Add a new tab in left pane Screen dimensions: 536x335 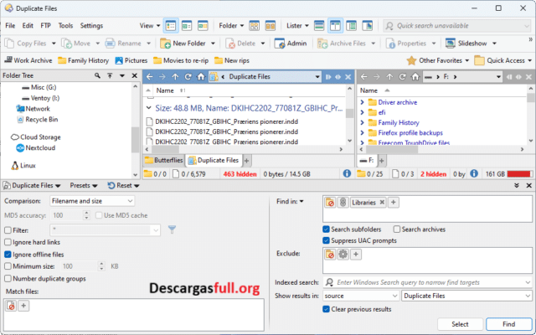pyautogui.click(x=246, y=160)
